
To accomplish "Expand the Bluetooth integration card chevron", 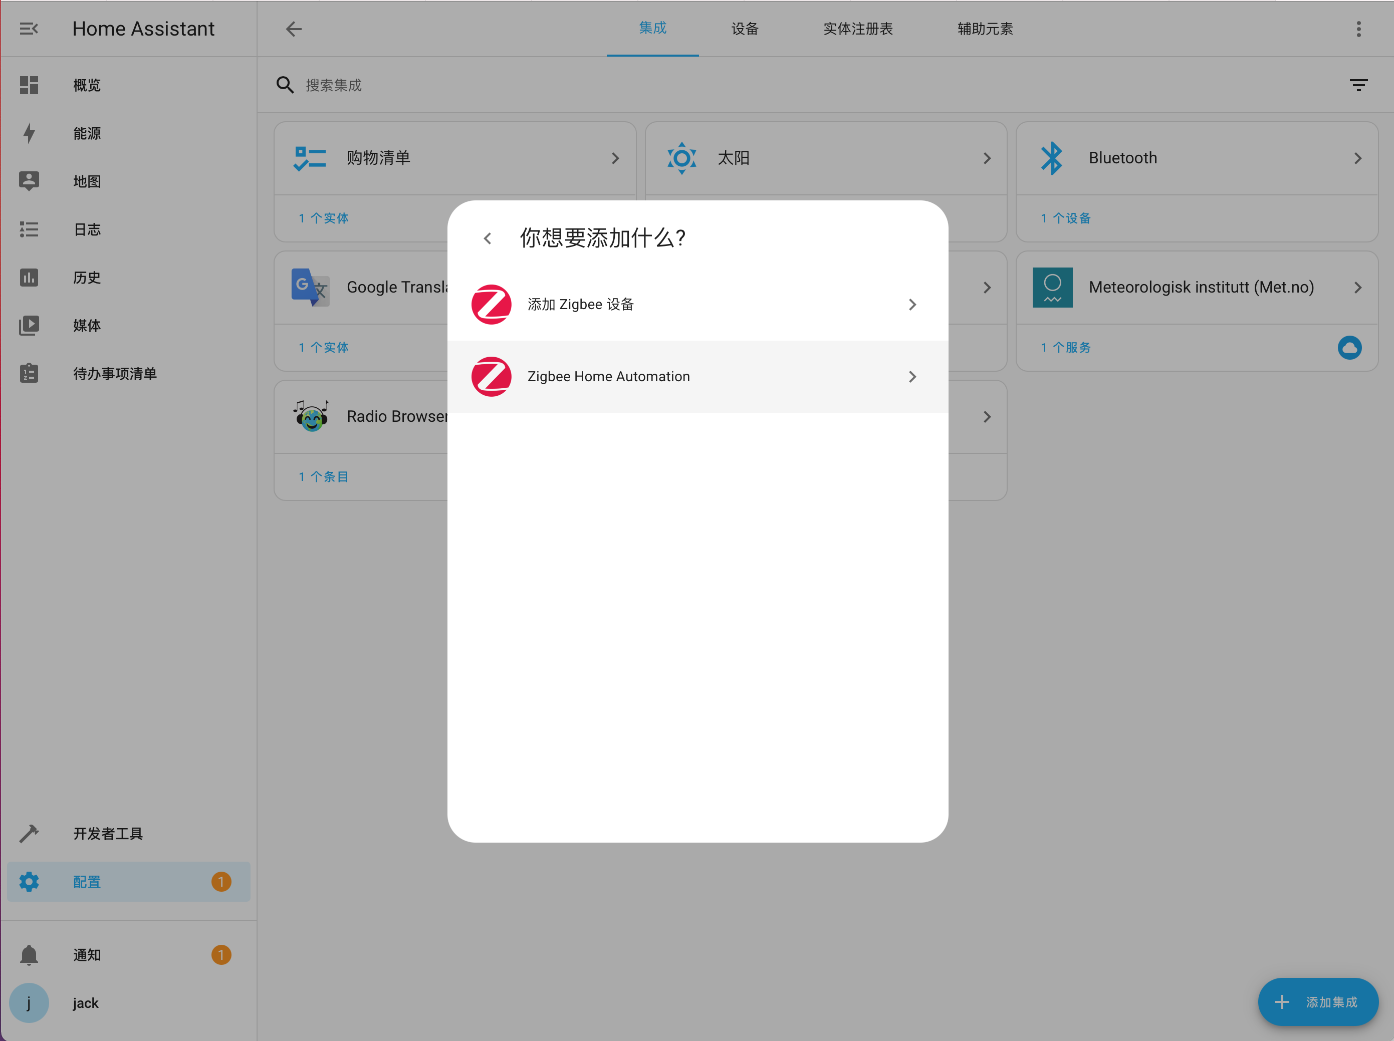I will tap(1357, 159).
